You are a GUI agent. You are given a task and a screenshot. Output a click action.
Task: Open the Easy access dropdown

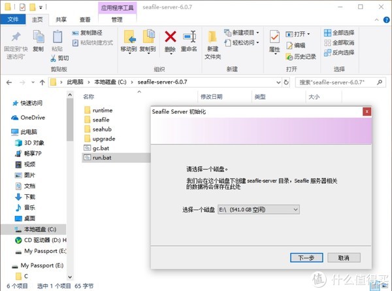[x=242, y=43]
